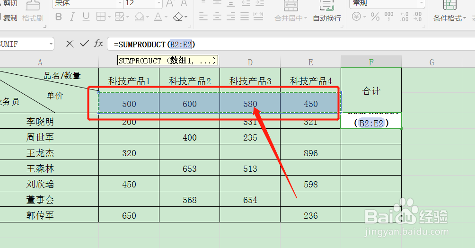Expand the Name Box SUMIF dropdown
Viewport: 475px width, 248px height.
tap(51, 44)
